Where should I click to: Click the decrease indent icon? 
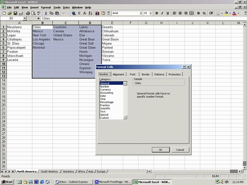click(211, 13)
